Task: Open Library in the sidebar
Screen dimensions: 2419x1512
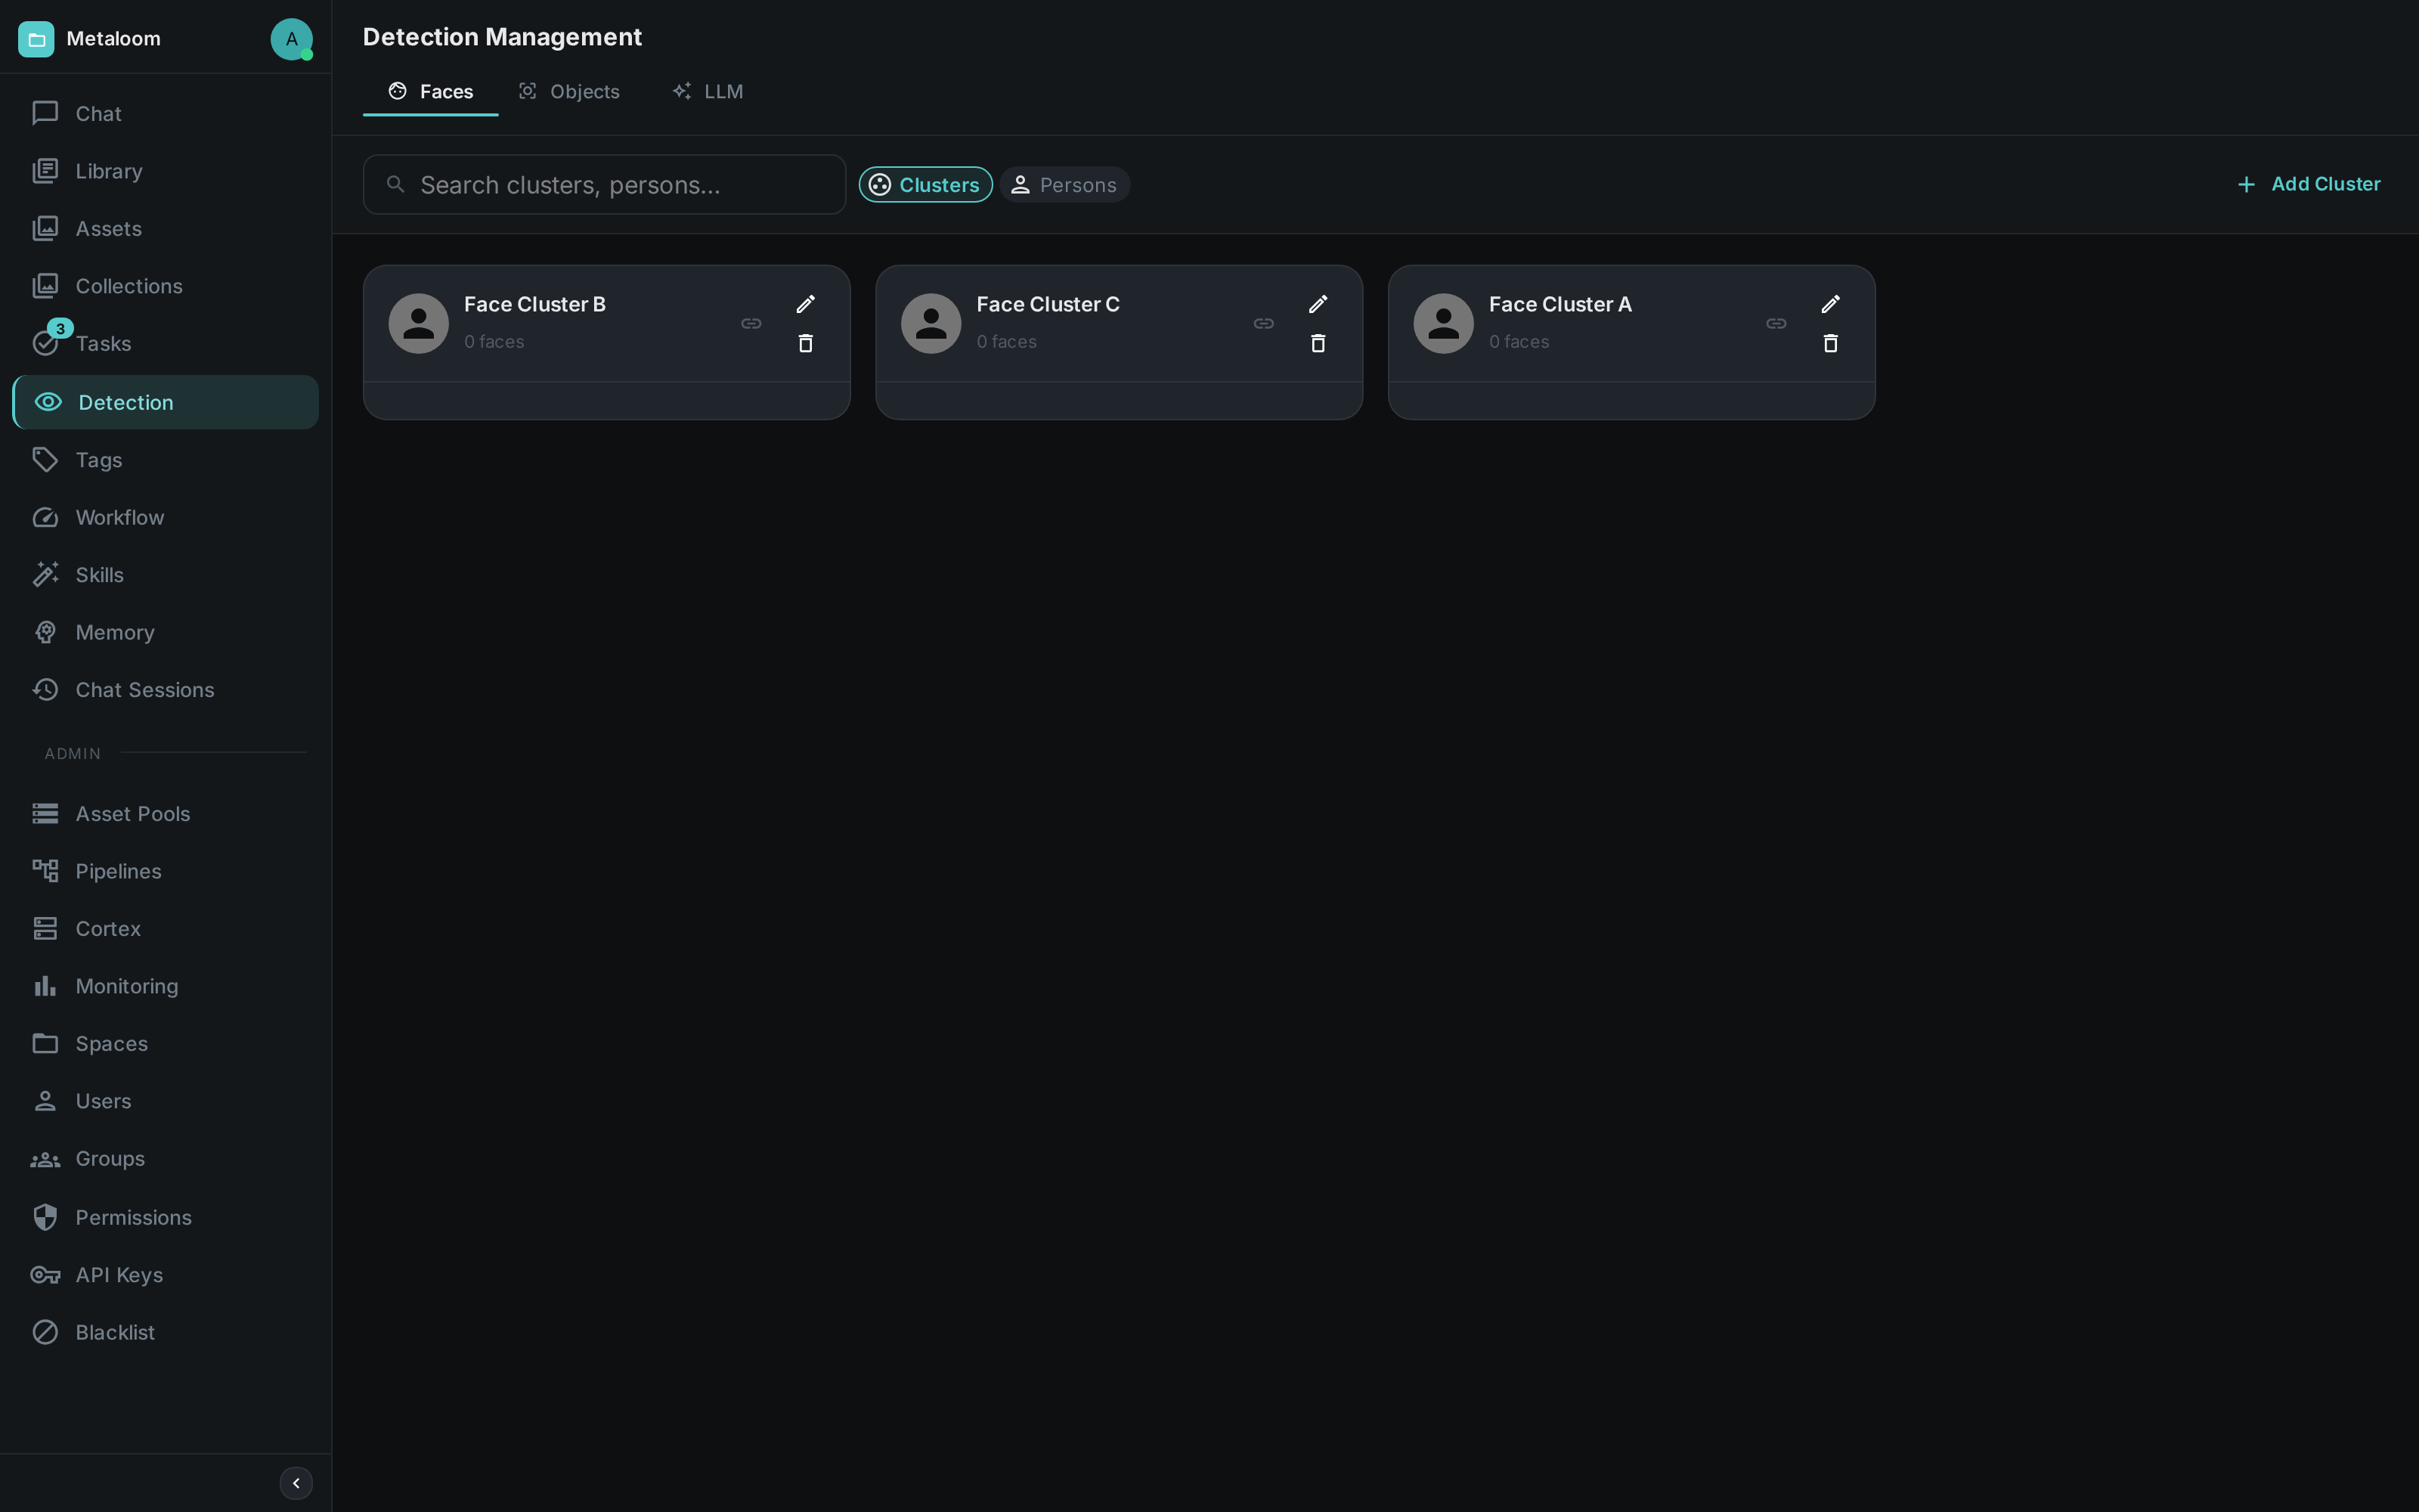Action: click(x=165, y=171)
